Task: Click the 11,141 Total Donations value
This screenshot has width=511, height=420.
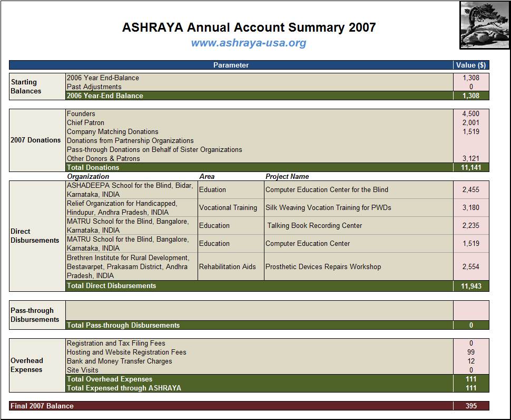Action: point(471,167)
